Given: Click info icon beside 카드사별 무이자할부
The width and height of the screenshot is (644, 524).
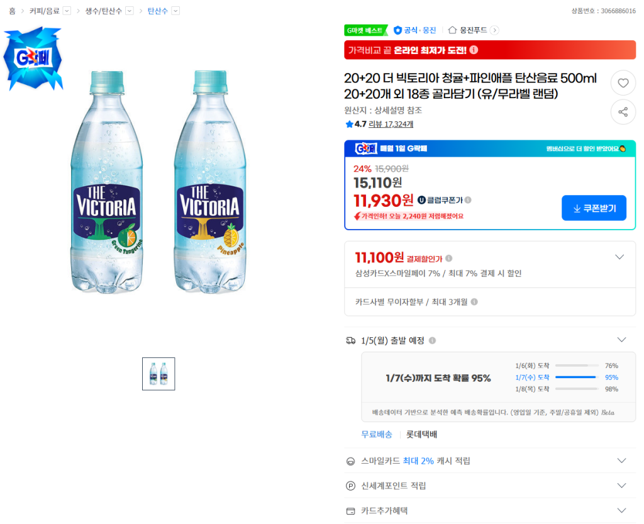Looking at the screenshot, I should 474,302.
